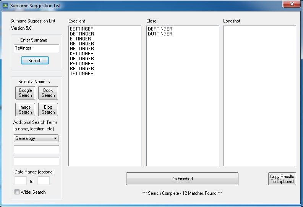Screen dimensions: 303x207
Task: Click the Date Range end year box
Action: [x=44, y=181]
